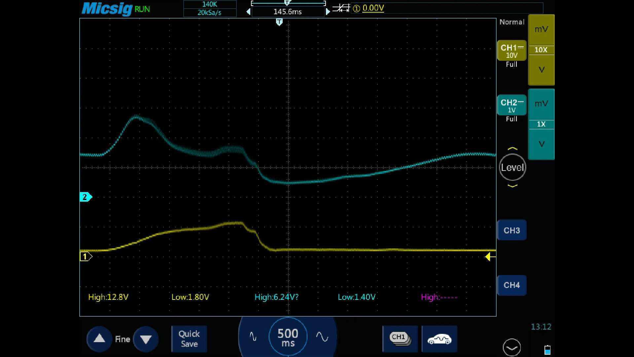Tap the battery status icon
The width and height of the screenshot is (634, 357).
coord(547,350)
